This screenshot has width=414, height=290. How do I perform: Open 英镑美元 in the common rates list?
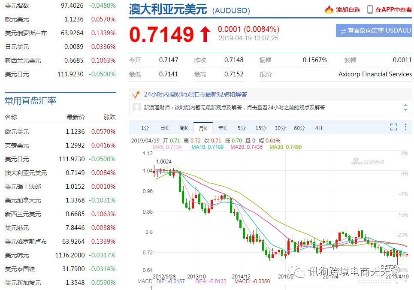(x=17, y=145)
